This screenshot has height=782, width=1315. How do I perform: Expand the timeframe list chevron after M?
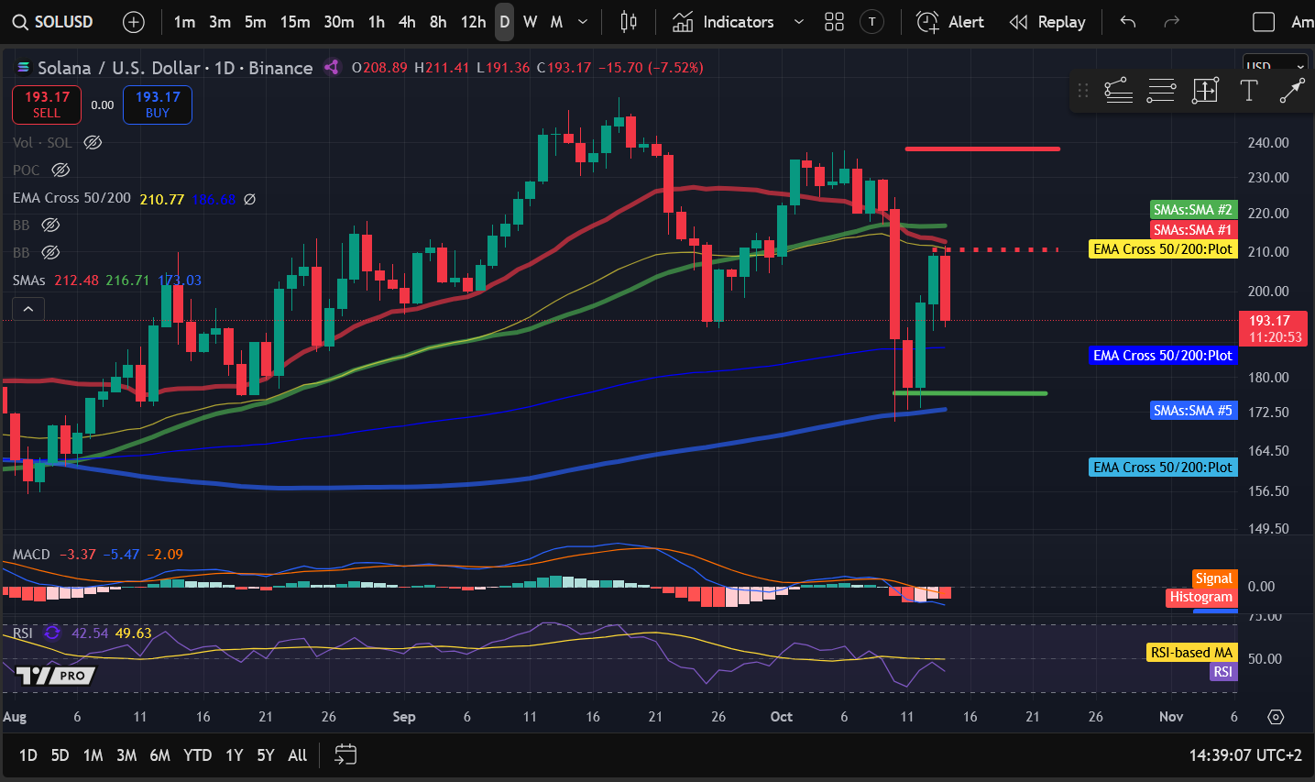pyautogui.click(x=583, y=22)
